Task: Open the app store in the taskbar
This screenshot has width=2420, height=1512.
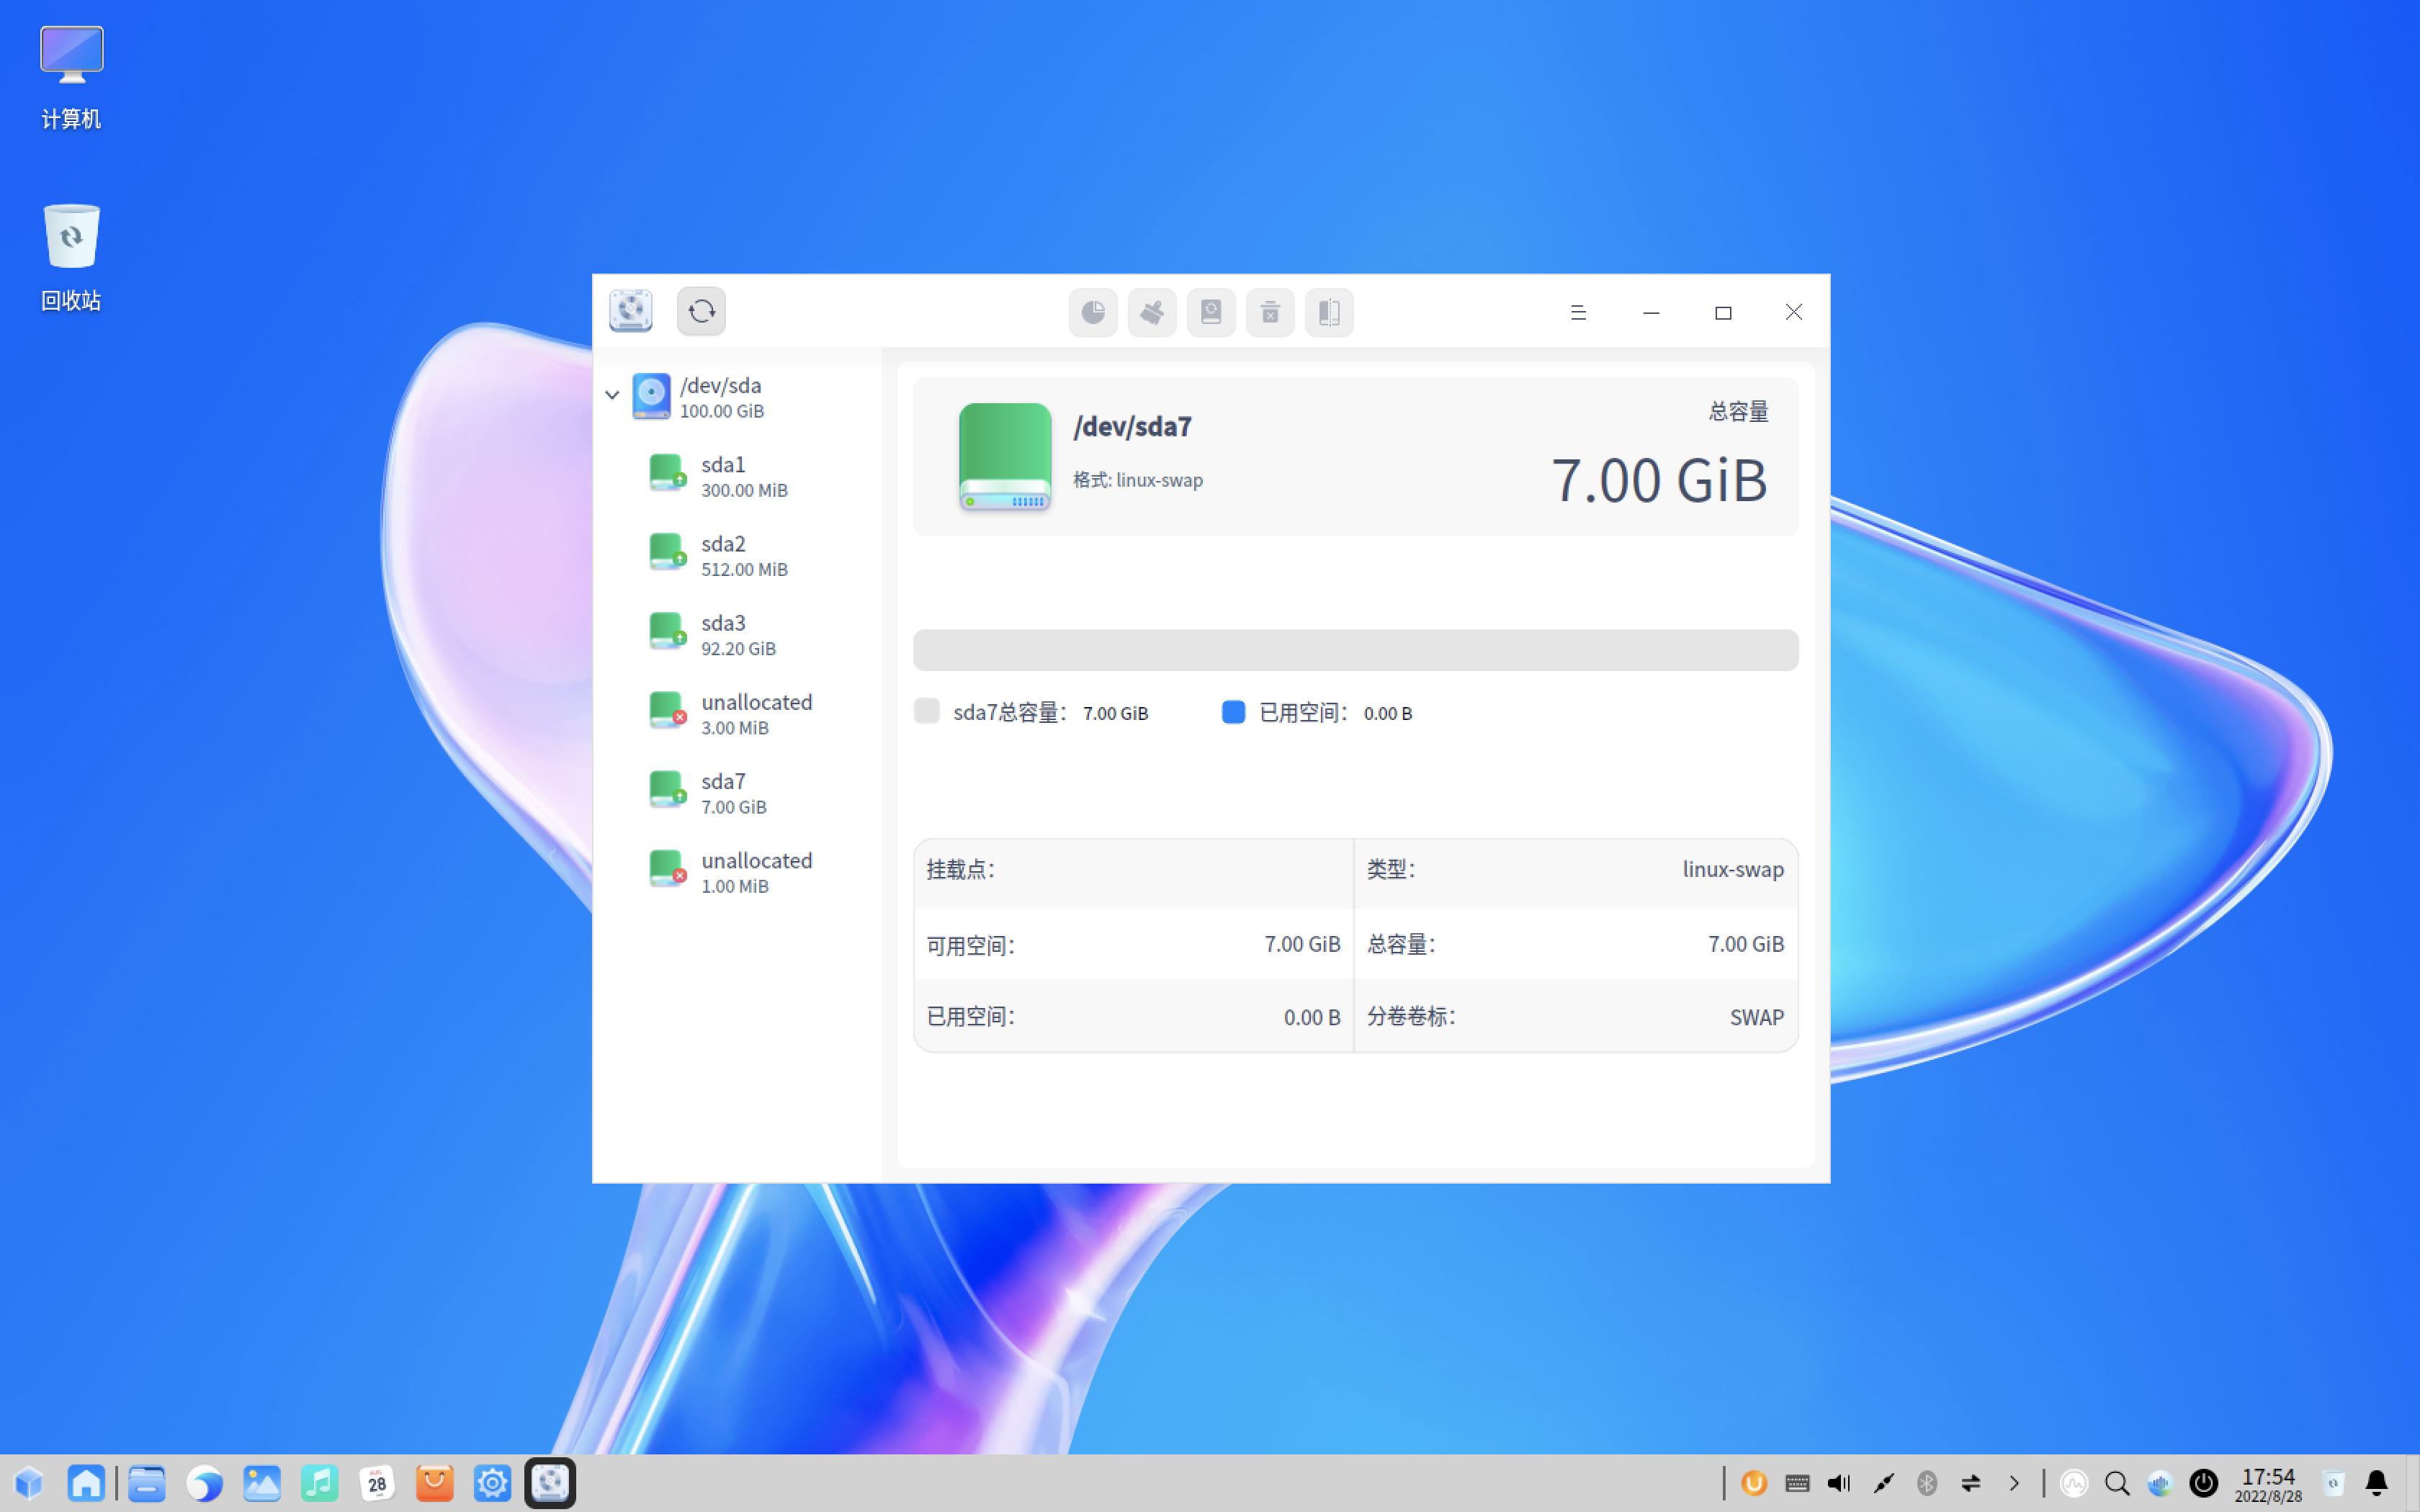Action: (435, 1483)
